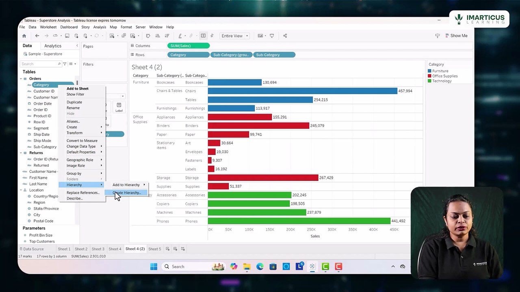Click the filter icon beside data search
The width and height of the screenshot is (520, 292).
65,64
